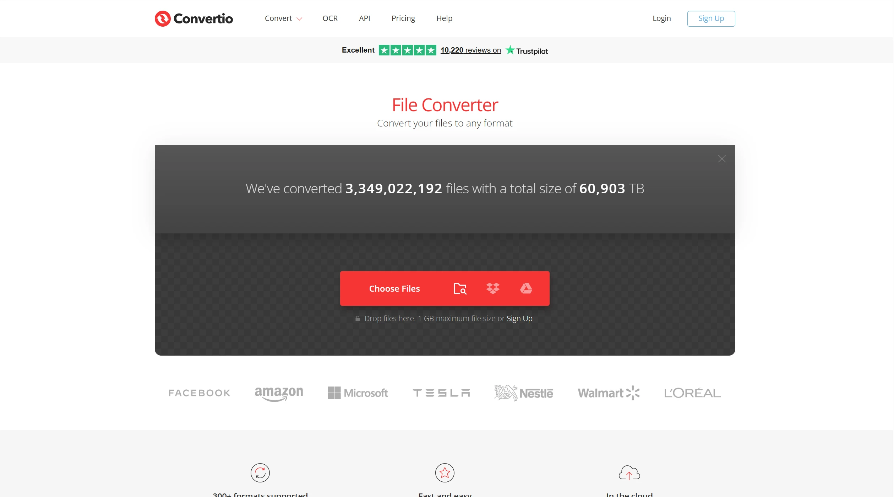Open the API menu item
Screen dimensions: 894x497
[x=364, y=18]
